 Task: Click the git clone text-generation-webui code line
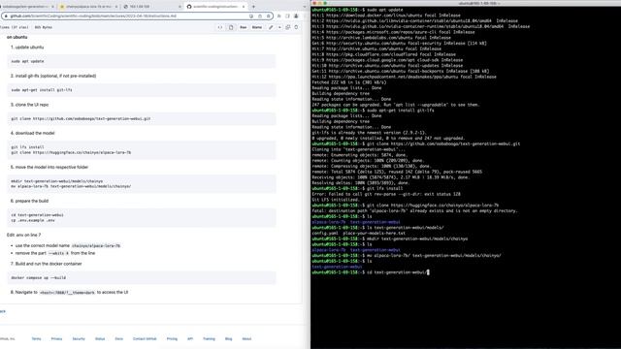pyautogui.click(x=81, y=118)
